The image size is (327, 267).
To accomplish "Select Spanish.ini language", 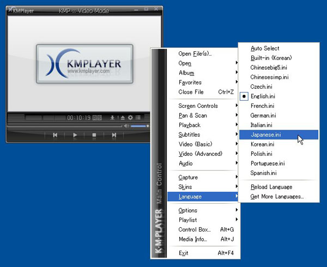I will point(279,173).
